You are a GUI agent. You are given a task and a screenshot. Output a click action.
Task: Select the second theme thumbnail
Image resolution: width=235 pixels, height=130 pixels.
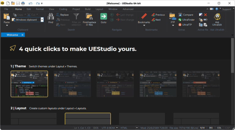point(72,84)
